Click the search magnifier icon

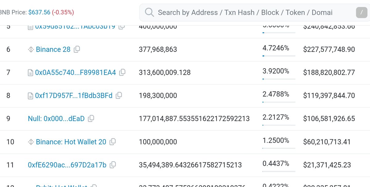point(150,12)
